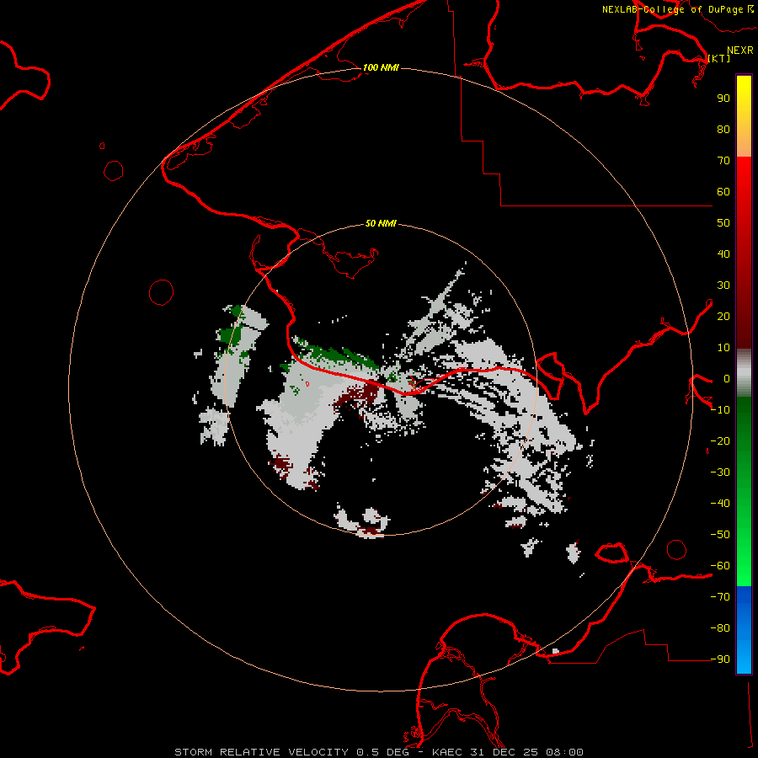The width and height of the screenshot is (758, 758).
Task: Click the 20 knot label on the scale
Action: (x=723, y=316)
